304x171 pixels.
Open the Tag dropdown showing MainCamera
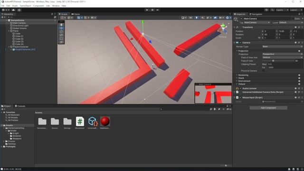tap(256, 22)
